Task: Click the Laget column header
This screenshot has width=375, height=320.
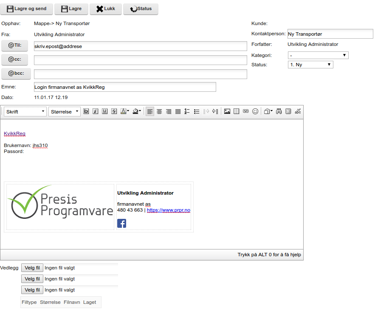Action: coord(90,302)
